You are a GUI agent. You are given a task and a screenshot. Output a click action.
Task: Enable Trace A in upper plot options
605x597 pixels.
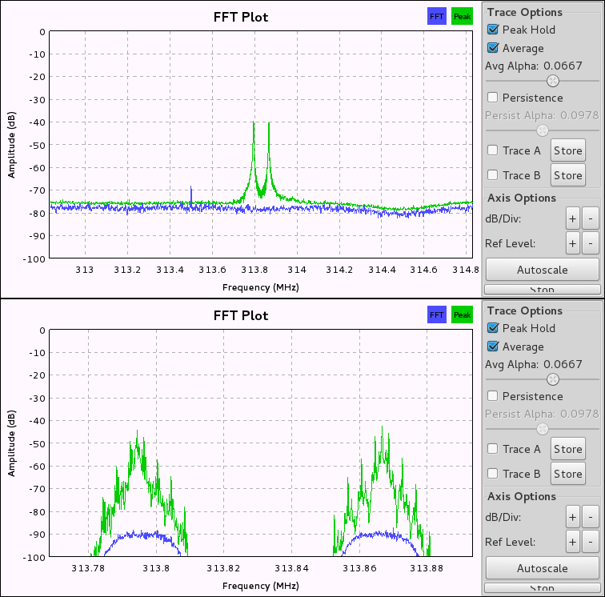tap(493, 150)
